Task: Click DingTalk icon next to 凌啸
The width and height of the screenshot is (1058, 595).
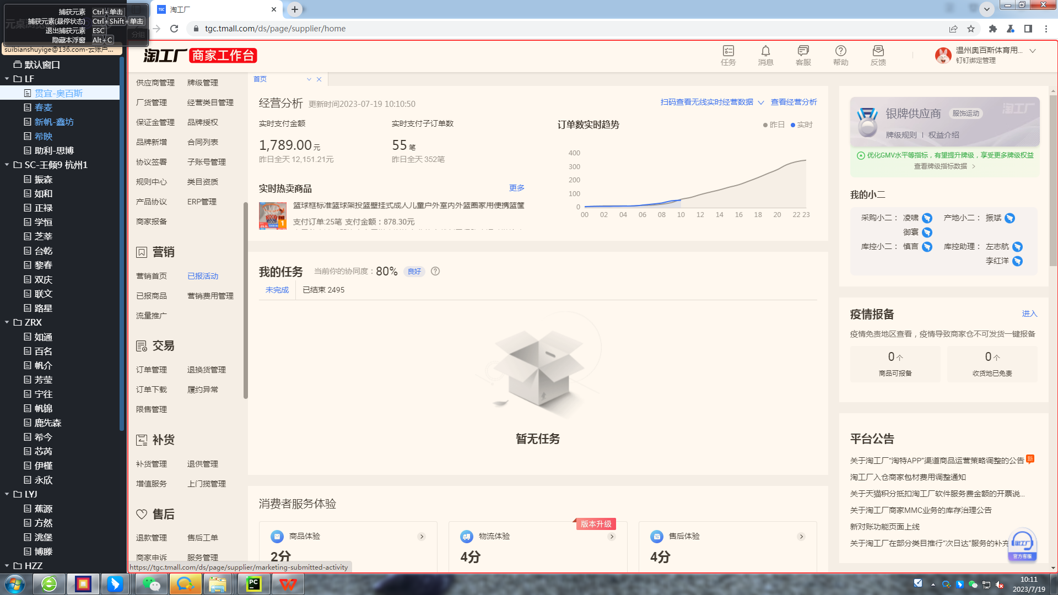Action: coord(927,218)
